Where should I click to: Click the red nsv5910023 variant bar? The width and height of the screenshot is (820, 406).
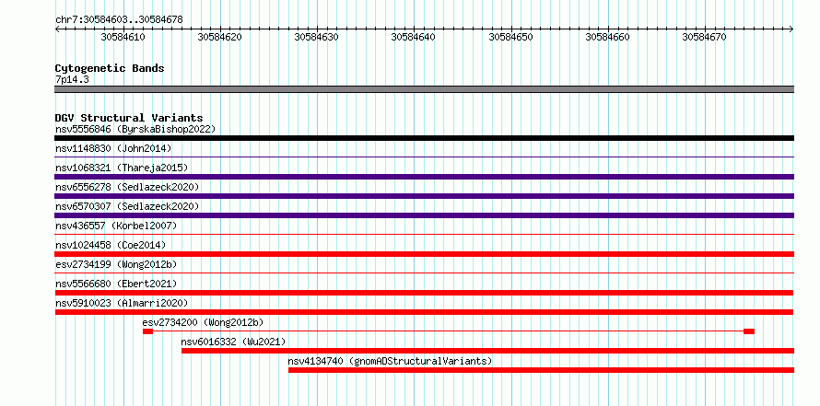click(x=424, y=312)
